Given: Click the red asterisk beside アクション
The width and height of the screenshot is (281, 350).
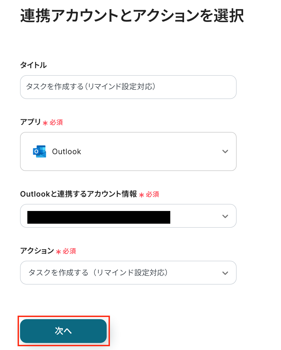Looking at the screenshot, I should click(58, 252).
